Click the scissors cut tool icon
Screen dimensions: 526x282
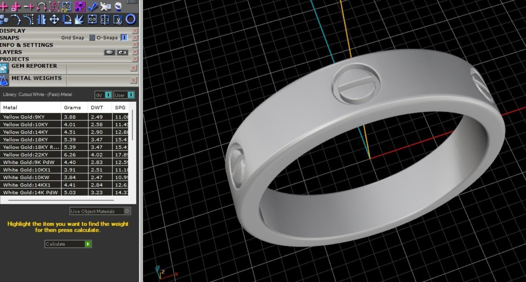pyautogui.click(x=118, y=19)
